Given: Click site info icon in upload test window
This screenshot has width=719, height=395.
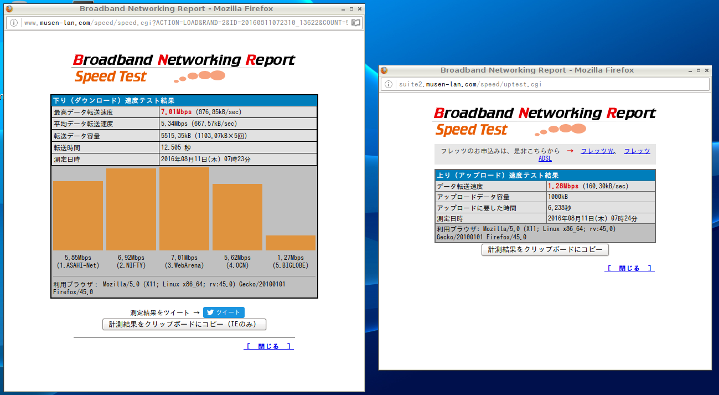Looking at the screenshot, I should [x=389, y=84].
